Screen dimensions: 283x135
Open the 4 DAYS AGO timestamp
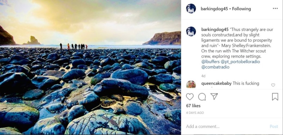click(x=195, y=113)
